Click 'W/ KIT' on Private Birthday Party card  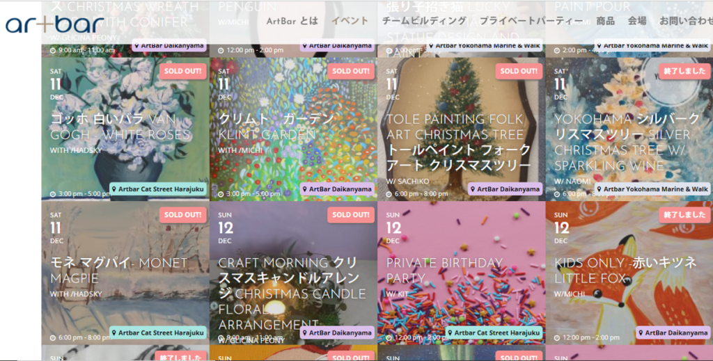[398, 294]
